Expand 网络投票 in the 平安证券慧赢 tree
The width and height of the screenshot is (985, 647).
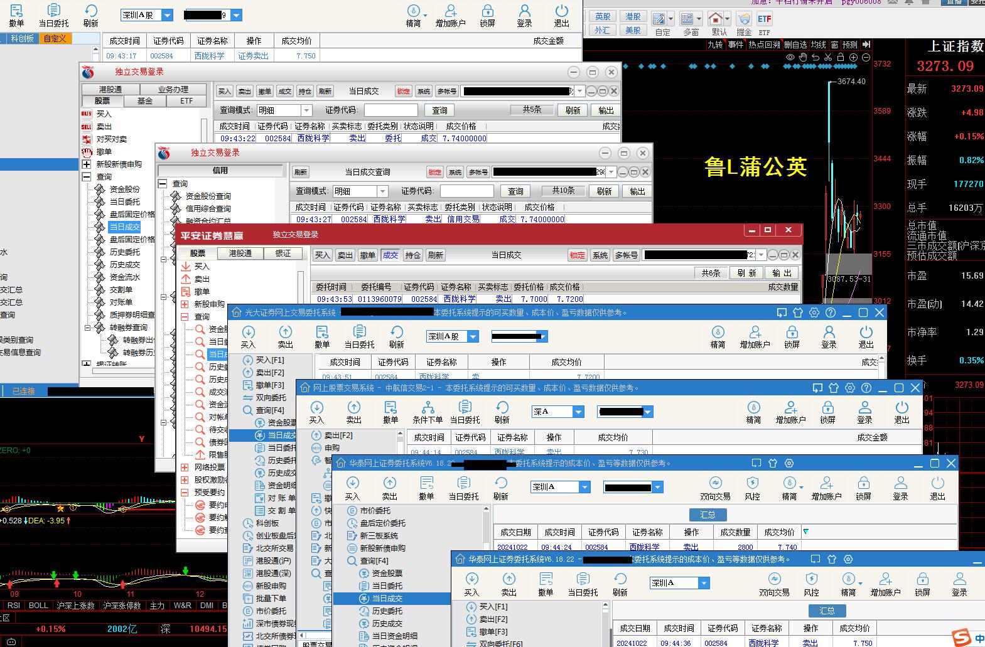(x=185, y=467)
